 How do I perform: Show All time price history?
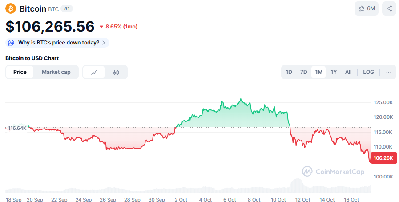point(348,72)
